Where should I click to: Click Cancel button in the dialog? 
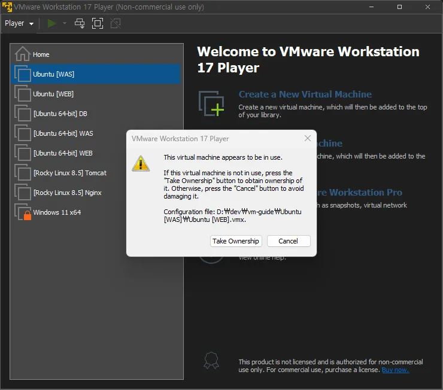(289, 241)
